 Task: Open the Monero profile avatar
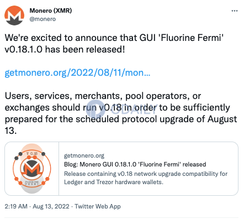pyautogui.click(x=14, y=15)
